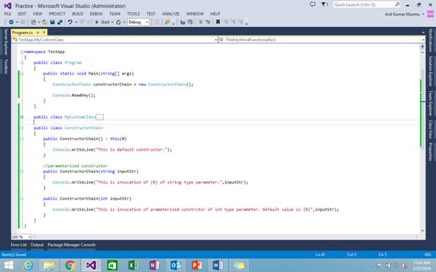Save the current file with the disk icon
Image resolution: width=436 pixels, height=272 pixels.
(52, 22)
